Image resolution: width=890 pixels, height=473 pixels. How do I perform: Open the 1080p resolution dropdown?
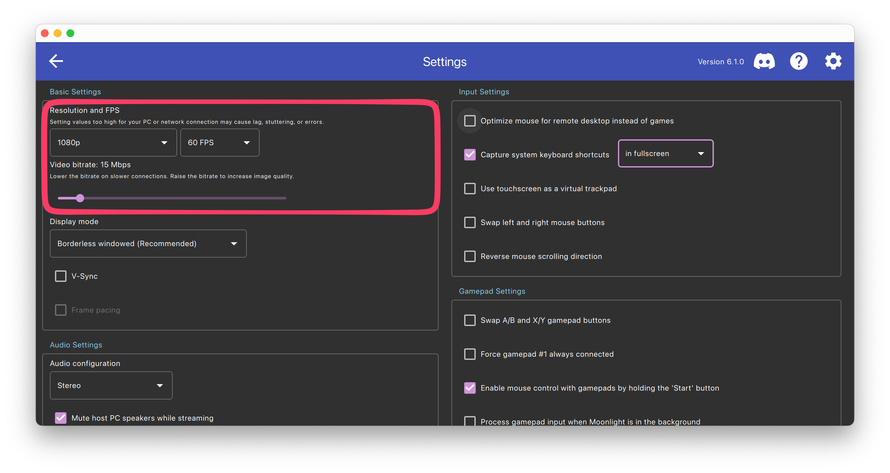click(x=113, y=143)
